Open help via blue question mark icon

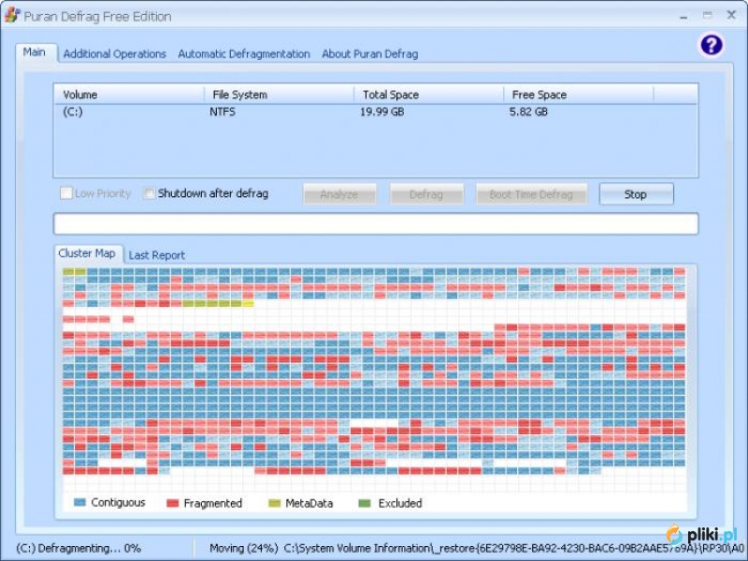(711, 45)
